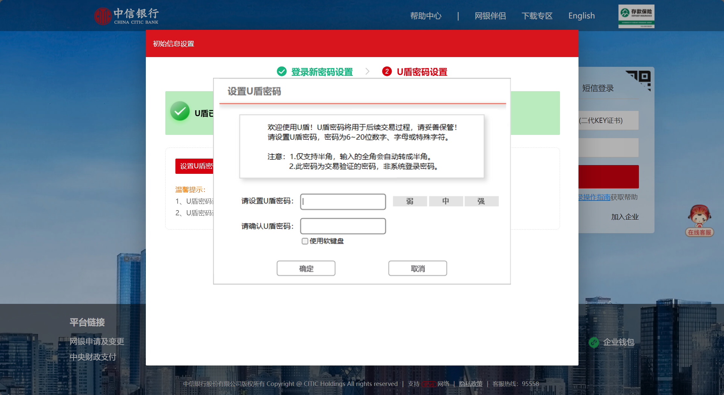Switch to the 短信登录 tab

coord(598,88)
